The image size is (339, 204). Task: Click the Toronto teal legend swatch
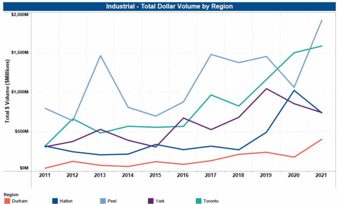click(x=199, y=201)
